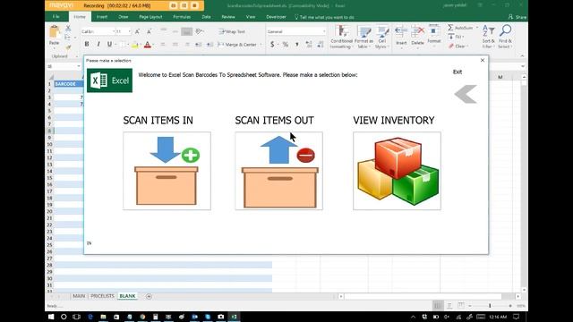This screenshot has width=573, height=322.
Task: Switch to the Formulas ribbon tab
Action: pos(182,17)
